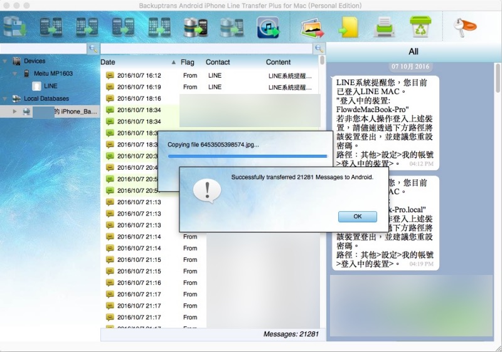This screenshot has width=502, height=352.
Task: Click the yellow export-to-file icon
Action: (x=348, y=28)
